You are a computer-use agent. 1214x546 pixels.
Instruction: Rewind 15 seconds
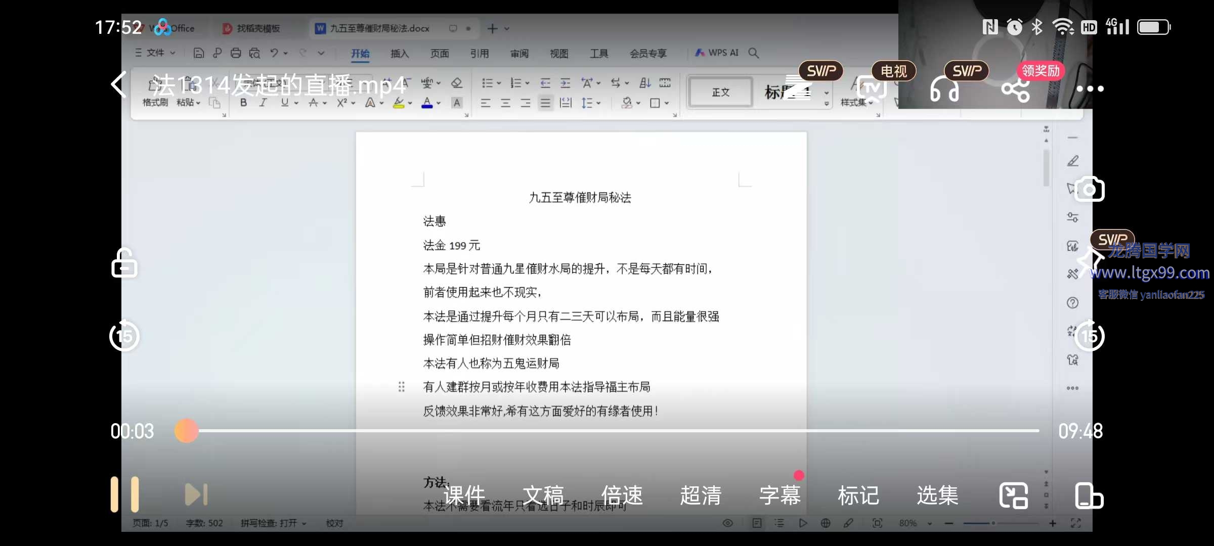pos(124,336)
